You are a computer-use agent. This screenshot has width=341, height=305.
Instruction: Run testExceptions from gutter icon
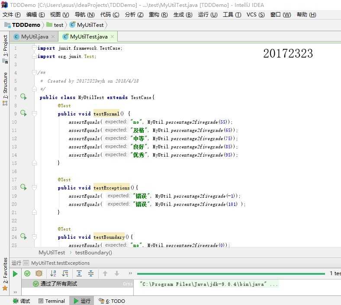pos(23,187)
